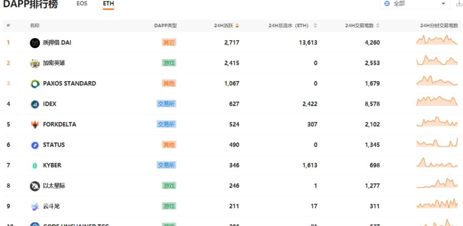Sort by 24H总流水 (ETH) column
The width and height of the screenshot is (463, 226).
(x=315, y=26)
